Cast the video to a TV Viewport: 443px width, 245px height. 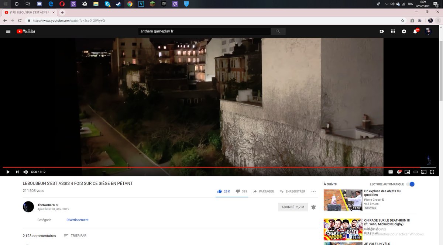point(424,172)
